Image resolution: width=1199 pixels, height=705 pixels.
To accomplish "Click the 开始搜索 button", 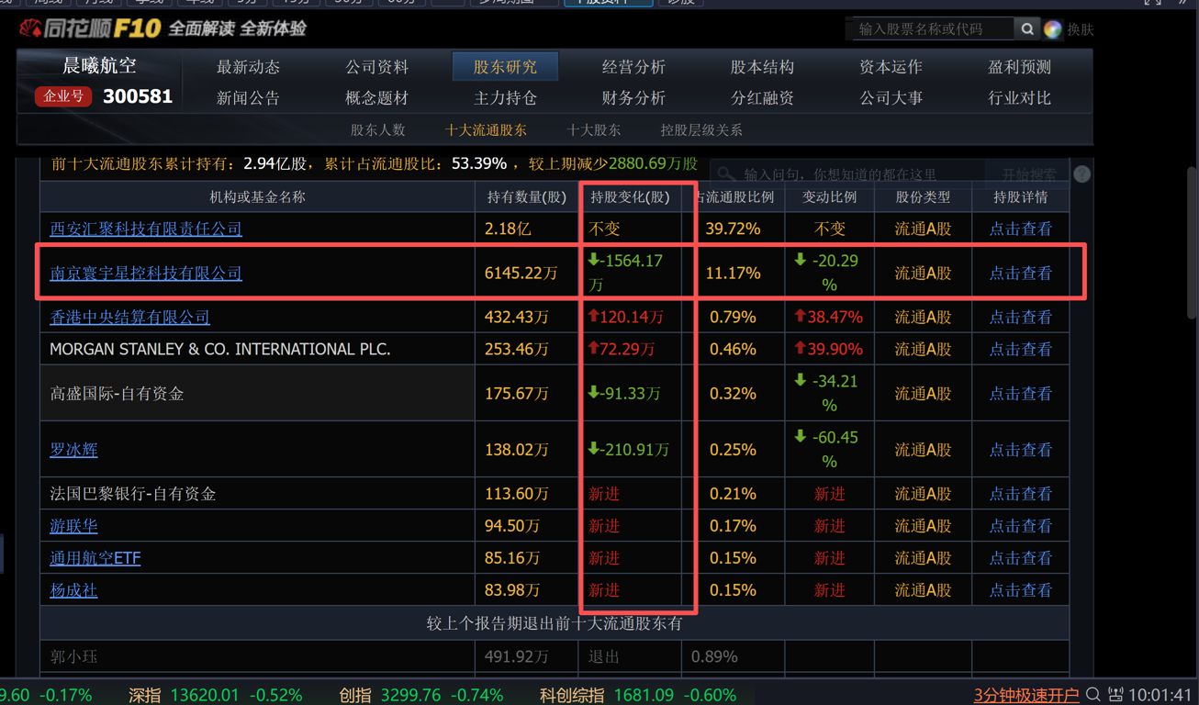I will pyautogui.click(x=1028, y=173).
